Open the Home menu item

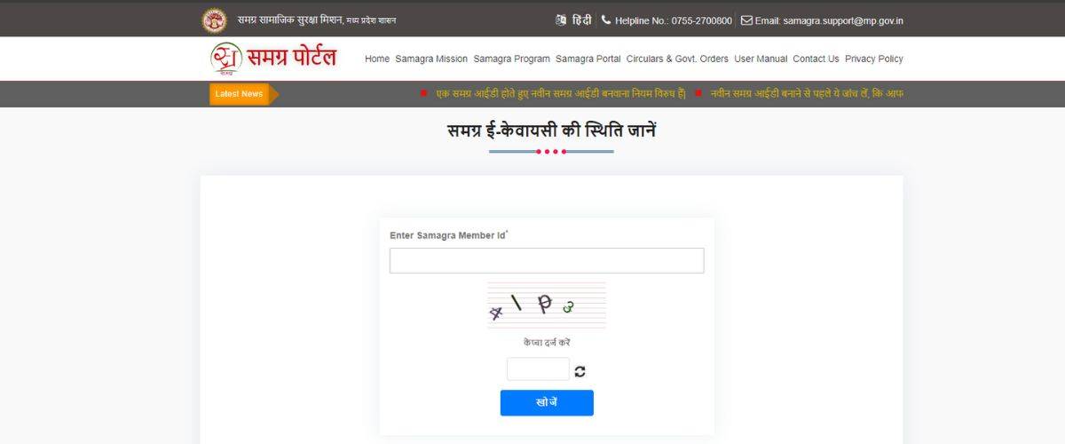click(377, 59)
